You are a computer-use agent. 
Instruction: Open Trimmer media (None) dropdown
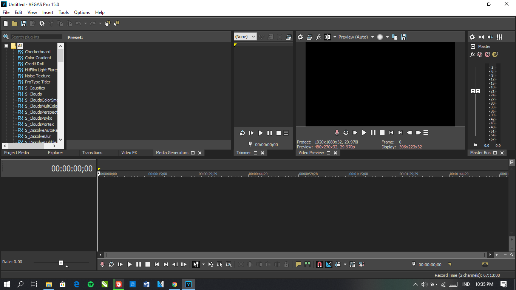245,37
